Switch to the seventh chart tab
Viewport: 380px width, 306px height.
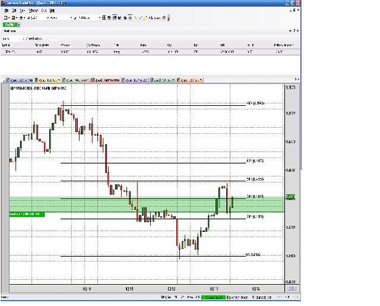[x=190, y=80]
